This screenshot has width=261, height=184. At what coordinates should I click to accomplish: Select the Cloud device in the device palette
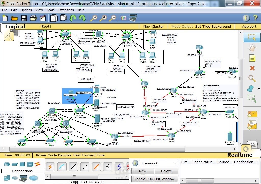[15, 178]
